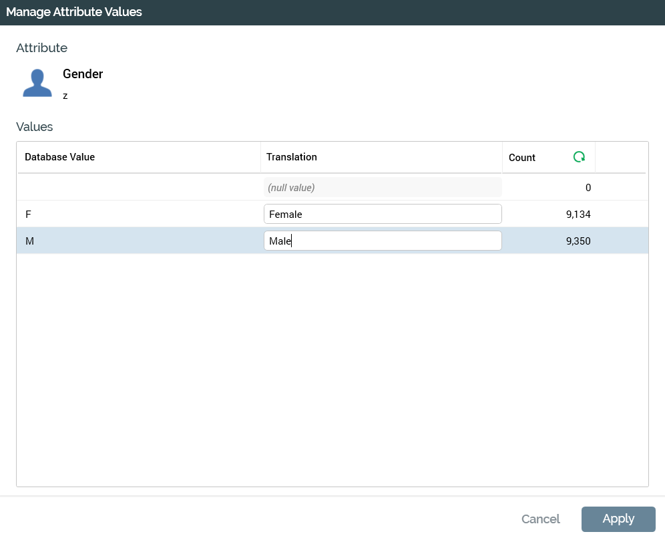Viewport: 665px width, 542px height.
Task: Sort by the Database Value column header
Action: point(60,157)
